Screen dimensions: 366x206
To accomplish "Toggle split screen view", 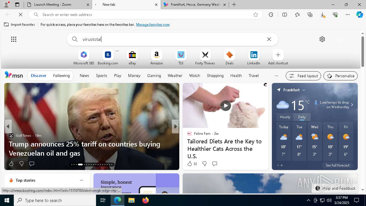I will (x=285, y=15).
